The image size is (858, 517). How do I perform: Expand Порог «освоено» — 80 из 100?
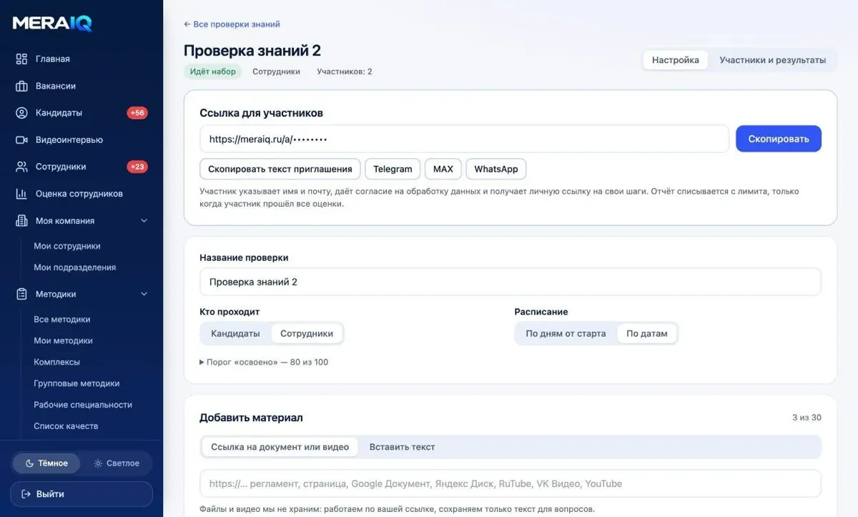(264, 362)
